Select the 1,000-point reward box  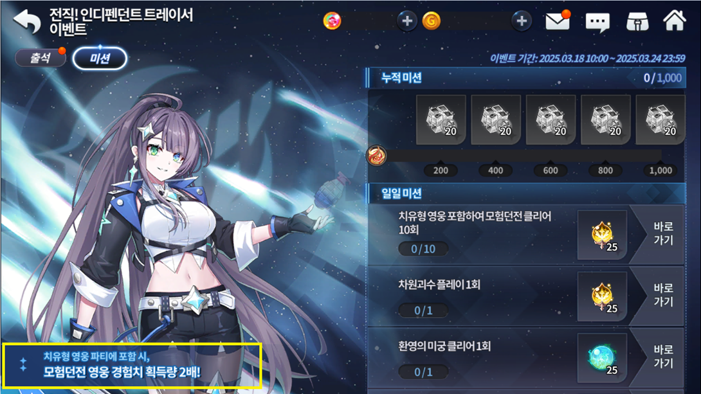660,120
